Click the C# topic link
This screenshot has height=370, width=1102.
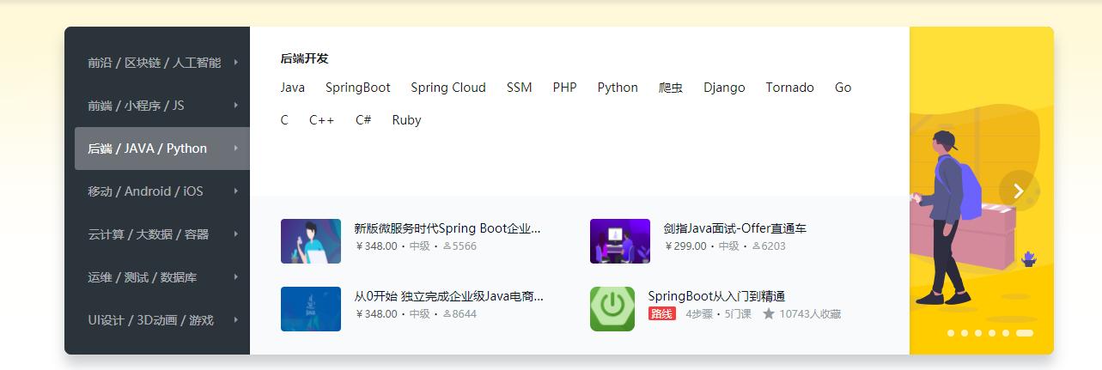[363, 120]
